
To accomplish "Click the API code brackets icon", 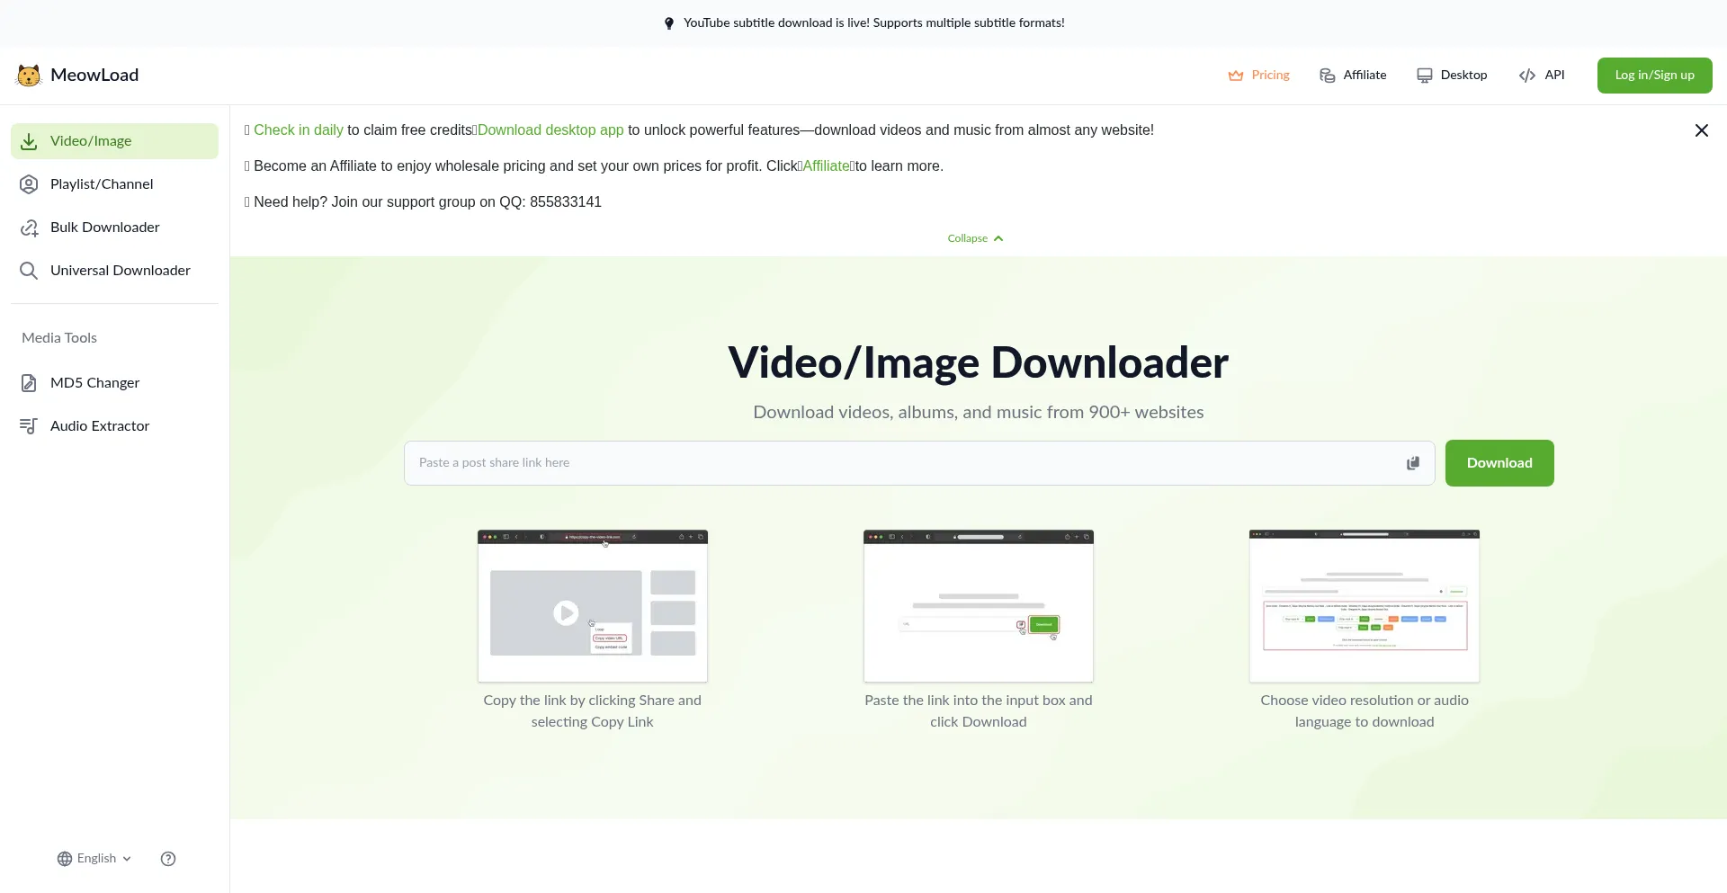I will tap(1527, 76).
